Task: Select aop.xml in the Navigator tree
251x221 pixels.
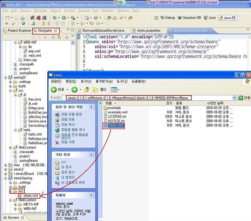Action: pyautogui.click(x=34, y=51)
